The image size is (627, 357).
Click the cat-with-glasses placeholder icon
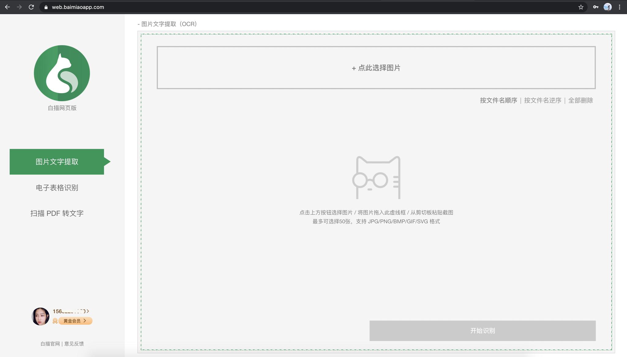click(376, 178)
